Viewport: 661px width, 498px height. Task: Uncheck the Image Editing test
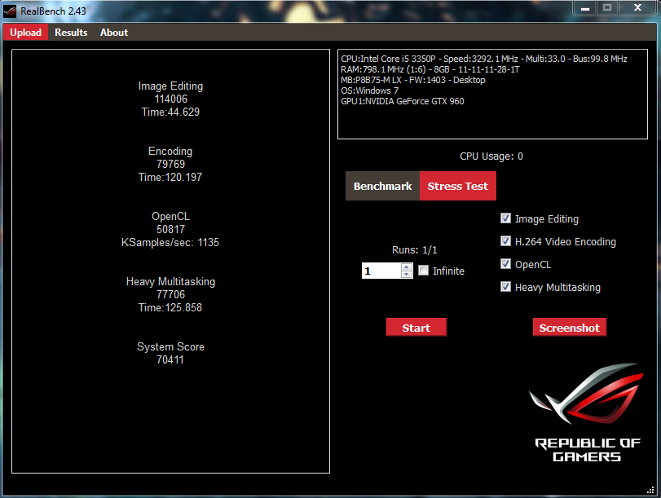505,218
